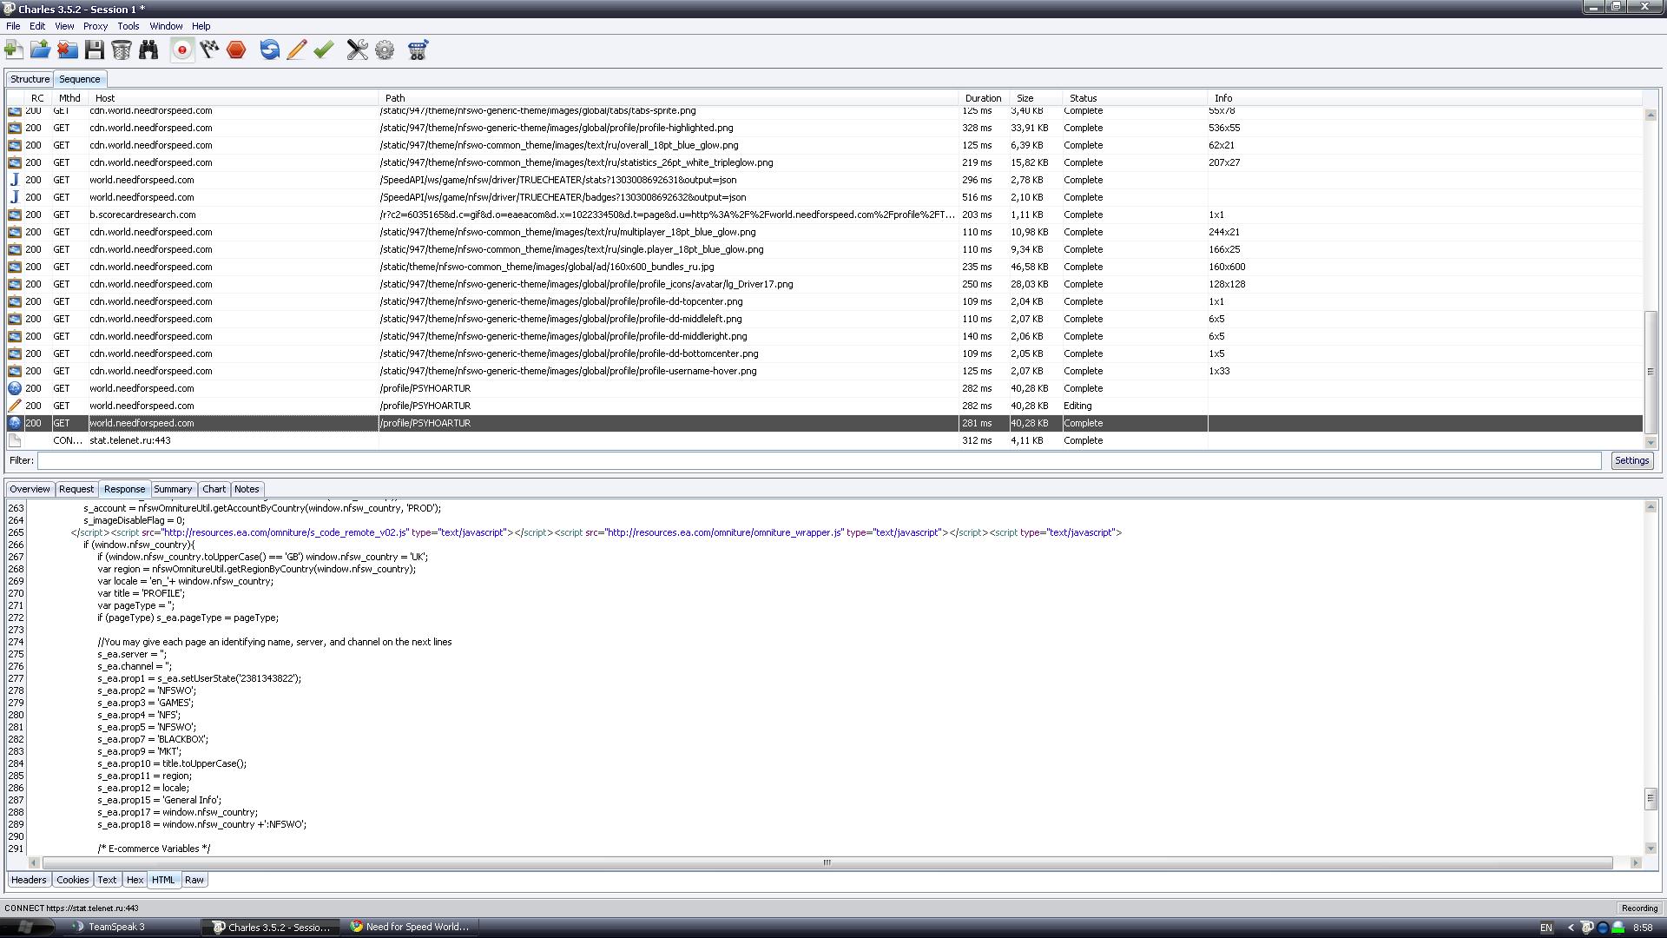Click the Recording status indicator

(1639, 908)
